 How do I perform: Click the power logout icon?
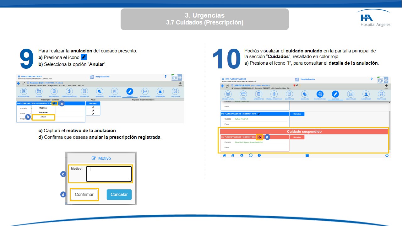pyautogui.click(x=387, y=155)
